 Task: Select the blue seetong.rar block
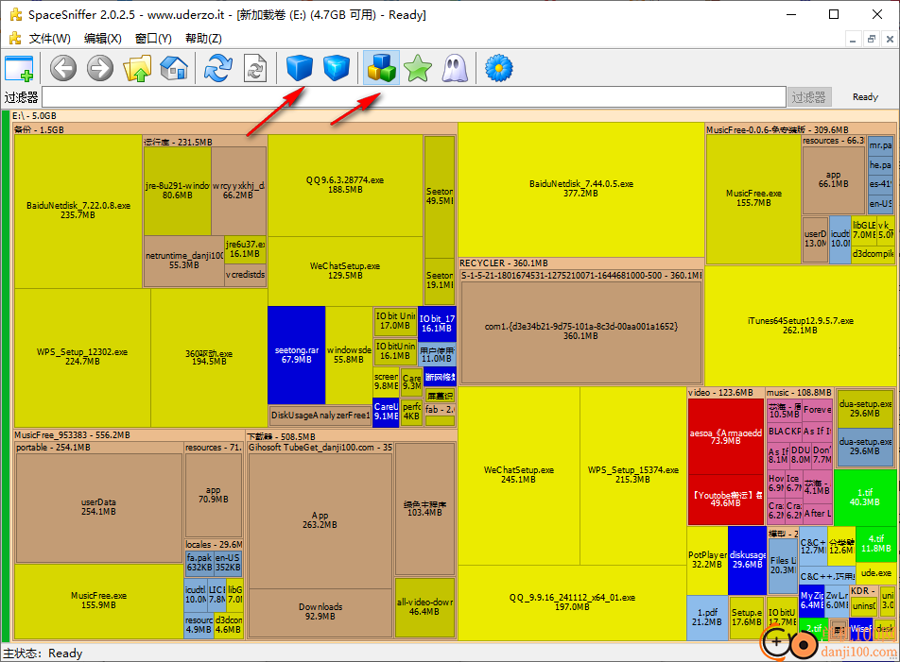(x=296, y=355)
